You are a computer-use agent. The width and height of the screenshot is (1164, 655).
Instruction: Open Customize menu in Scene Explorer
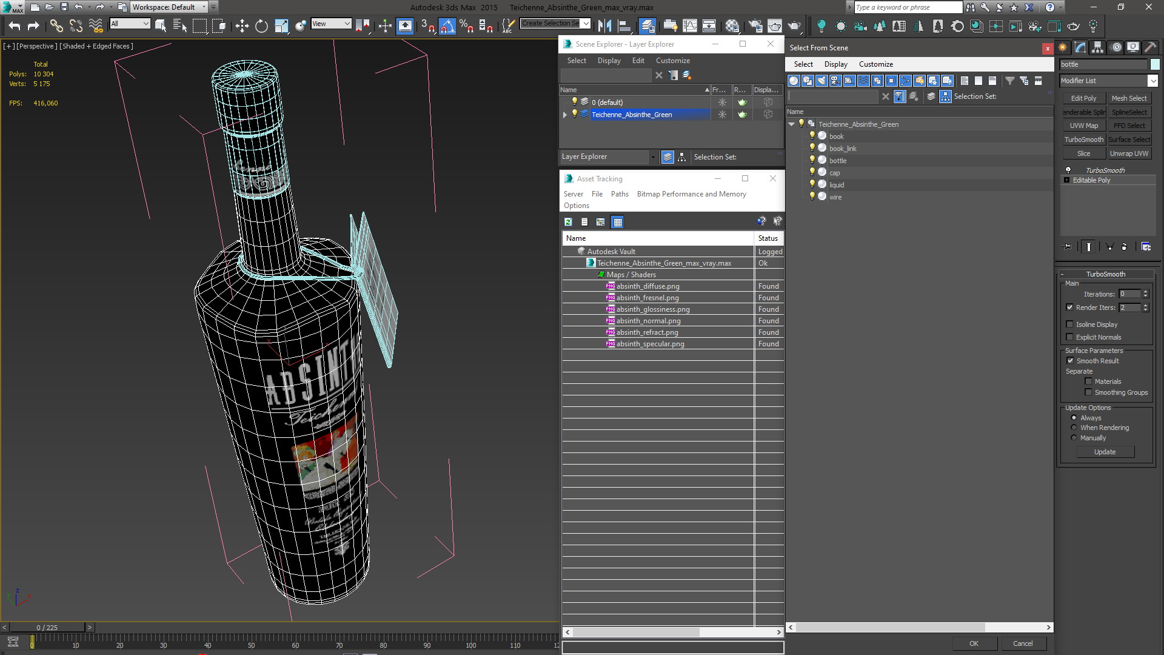pos(672,61)
